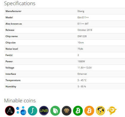The height and width of the screenshot is (117, 125).
Task: Select the green Peercoin leaf icon
Action: point(55,111)
